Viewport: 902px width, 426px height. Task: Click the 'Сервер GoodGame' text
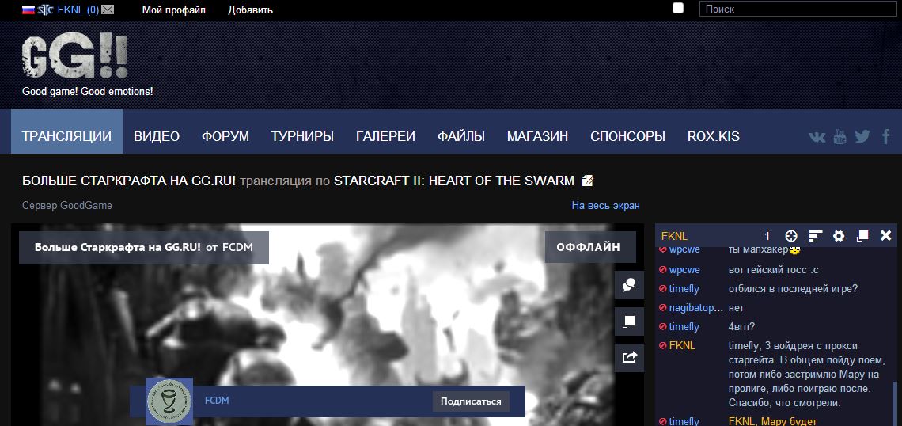[x=66, y=206]
